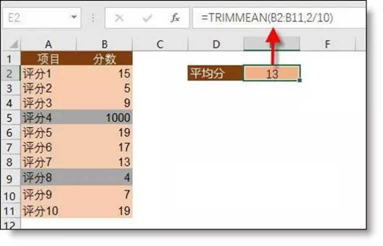
Task: Select column F header
Action: (x=327, y=44)
